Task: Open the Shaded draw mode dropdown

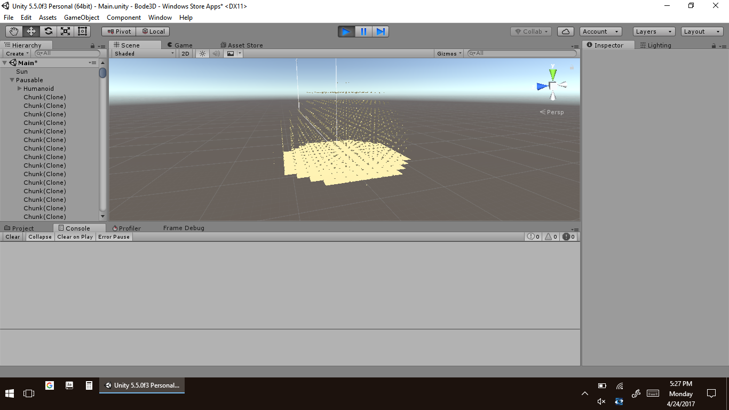Action: tap(144, 53)
